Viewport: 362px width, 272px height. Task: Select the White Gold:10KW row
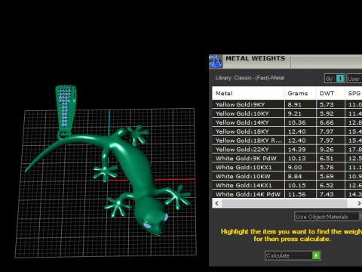[287, 176]
